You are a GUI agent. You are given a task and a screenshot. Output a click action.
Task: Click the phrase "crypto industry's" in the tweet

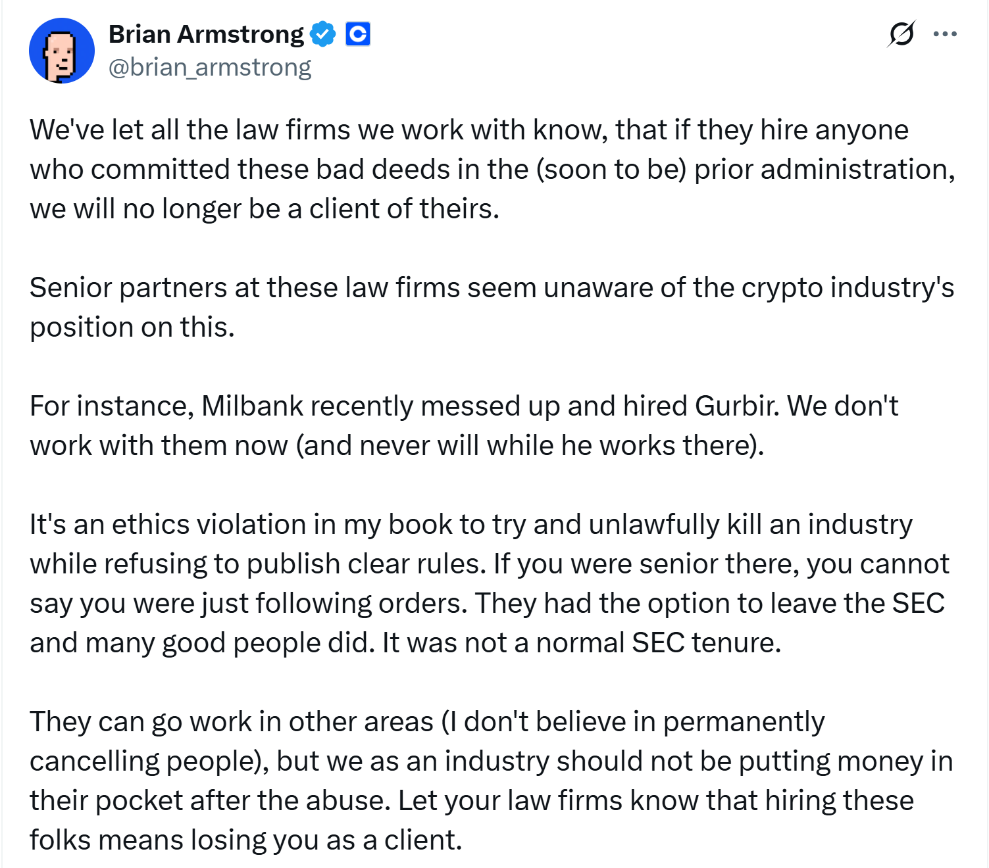848,288
